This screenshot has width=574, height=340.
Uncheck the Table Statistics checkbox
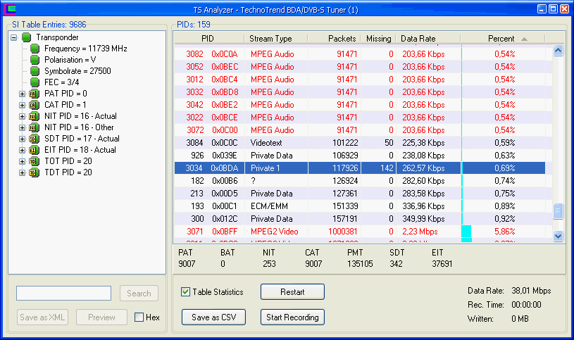click(x=186, y=292)
